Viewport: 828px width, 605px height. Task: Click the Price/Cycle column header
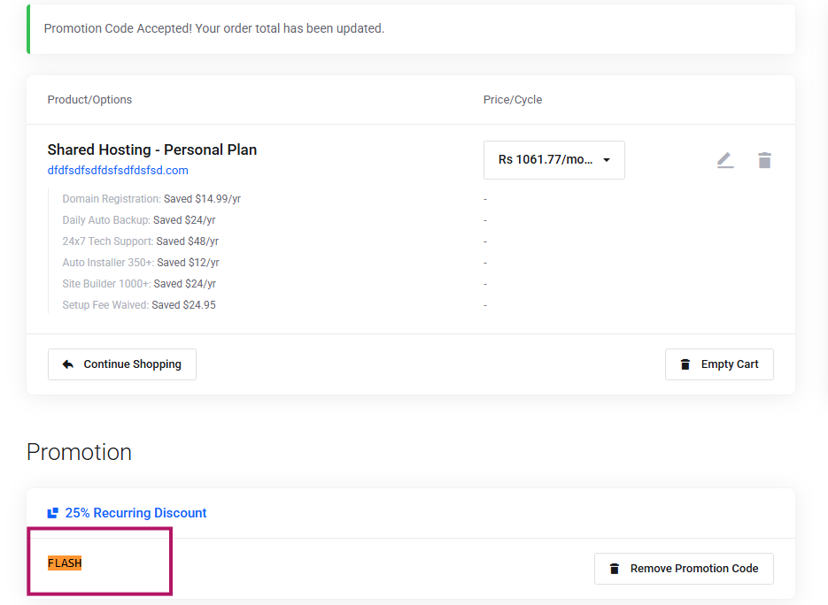click(513, 100)
